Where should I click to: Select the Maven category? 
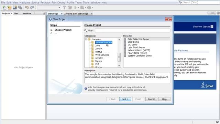(99, 61)
